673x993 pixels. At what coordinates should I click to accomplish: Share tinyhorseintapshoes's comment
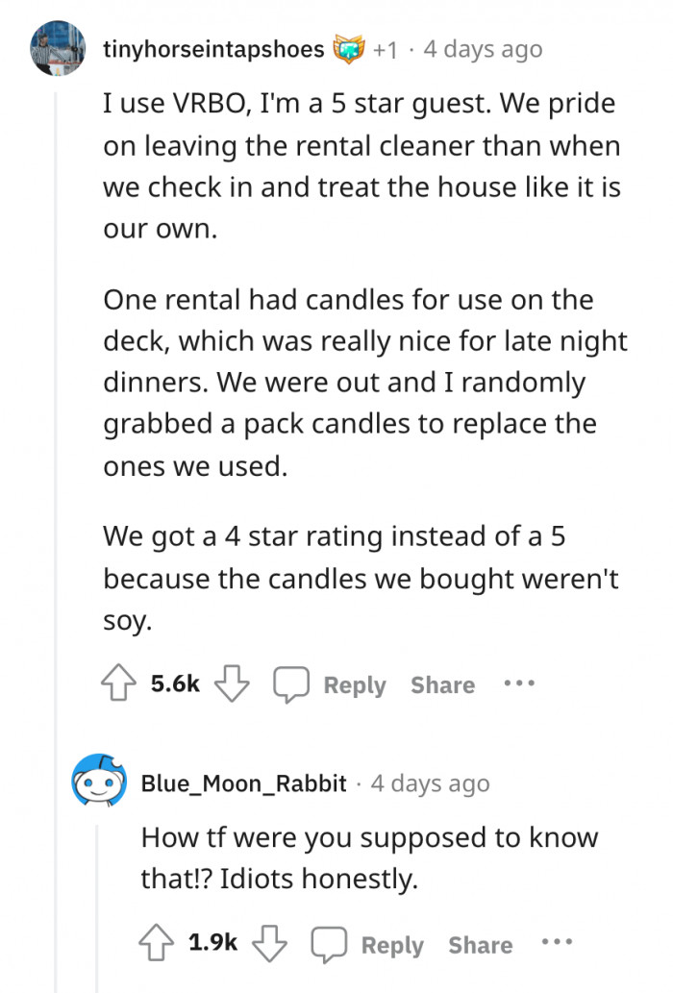click(x=441, y=684)
